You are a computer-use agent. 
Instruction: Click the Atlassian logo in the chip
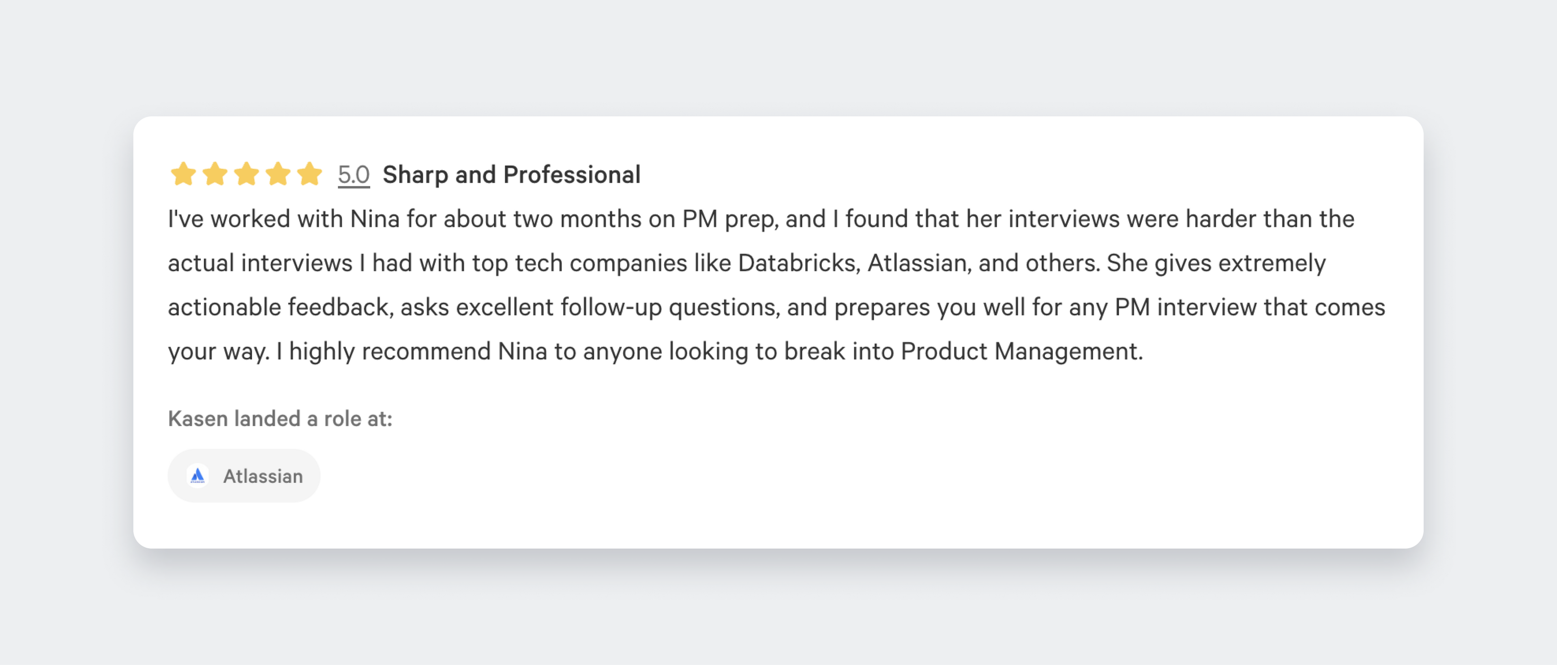click(x=197, y=476)
